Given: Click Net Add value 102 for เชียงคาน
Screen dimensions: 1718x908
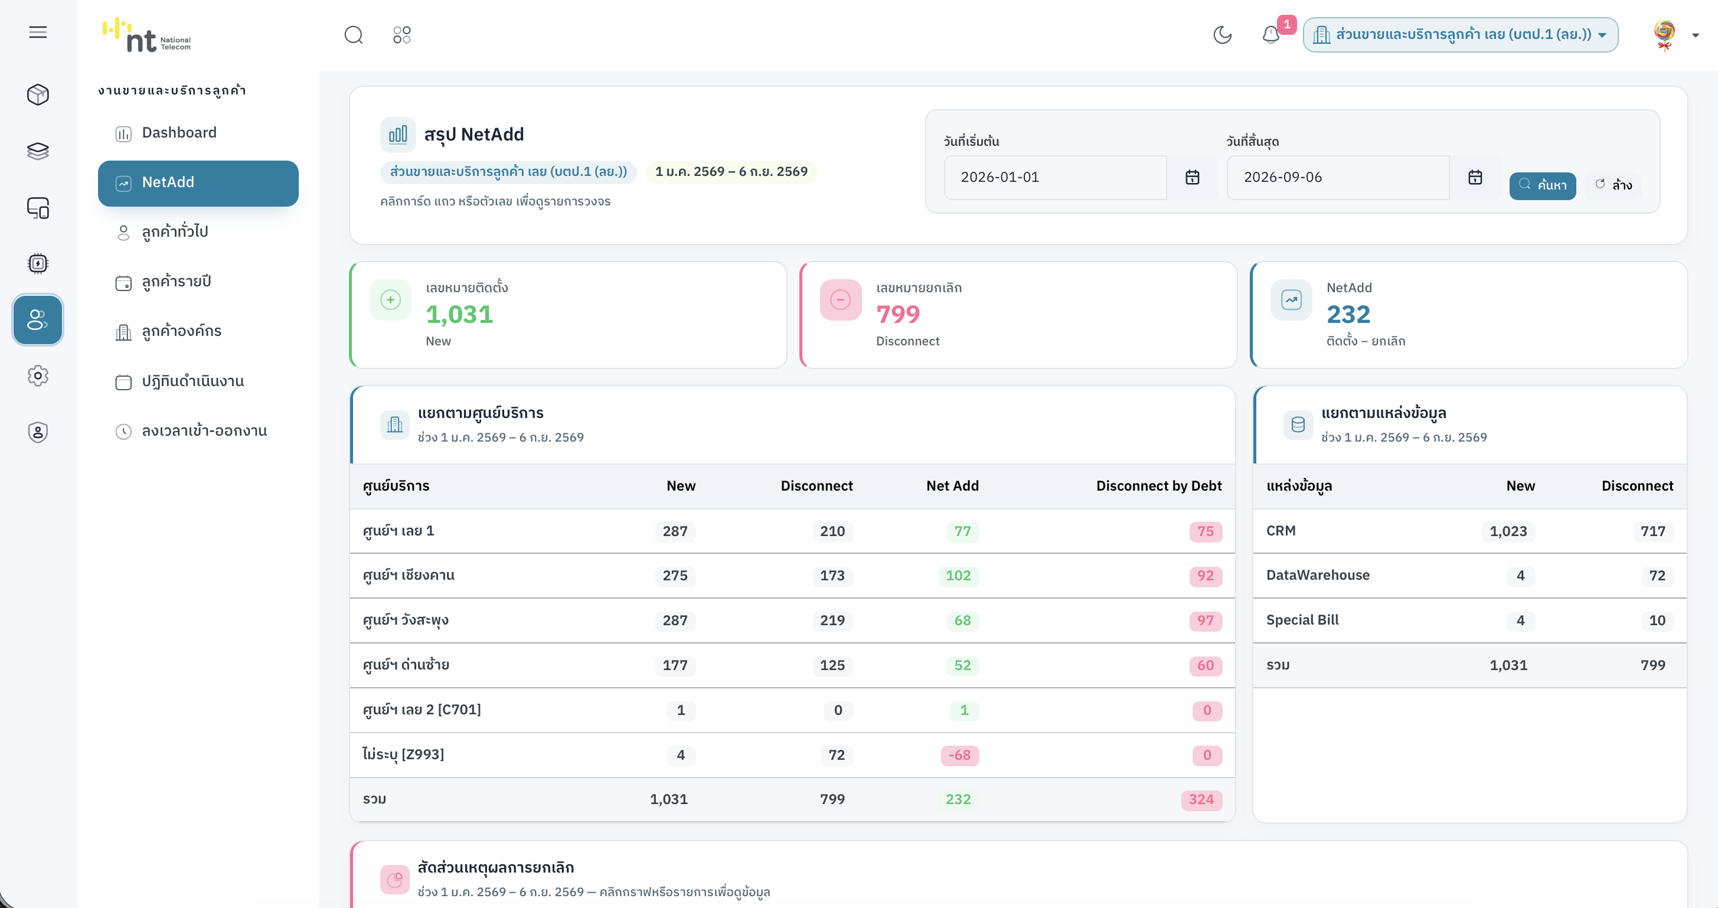Looking at the screenshot, I should coord(958,576).
